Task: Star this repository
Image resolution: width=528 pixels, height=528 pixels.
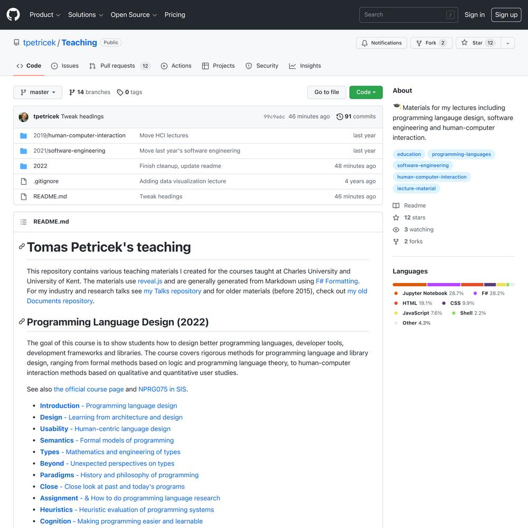Action: point(477,43)
